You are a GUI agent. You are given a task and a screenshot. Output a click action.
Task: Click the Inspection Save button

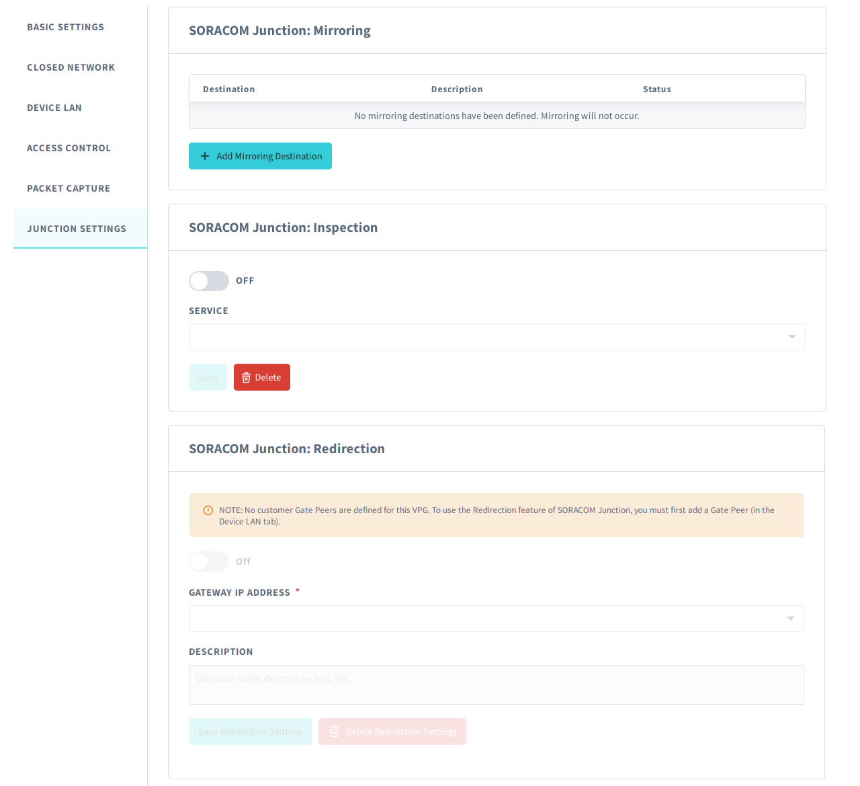tap(208, 377)
